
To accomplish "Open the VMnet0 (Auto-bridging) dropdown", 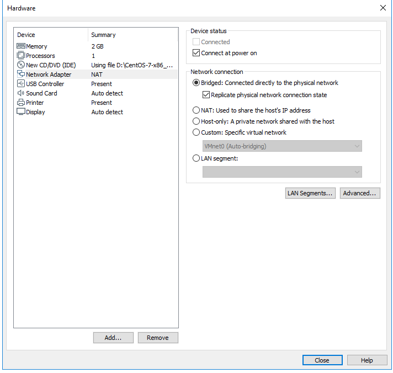I will 282,146.
